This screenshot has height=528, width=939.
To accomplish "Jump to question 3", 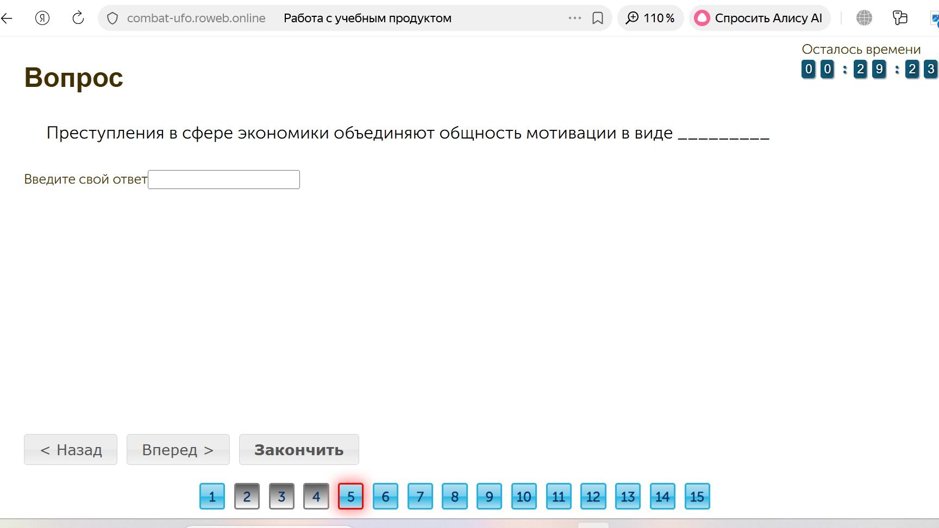I will coord(281,496).
